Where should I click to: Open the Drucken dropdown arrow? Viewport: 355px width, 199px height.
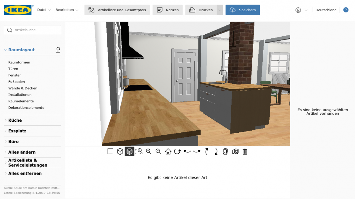click(x=220, y=10)
